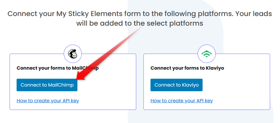Click the word 'Klaviyo' in the card heading

215,68
